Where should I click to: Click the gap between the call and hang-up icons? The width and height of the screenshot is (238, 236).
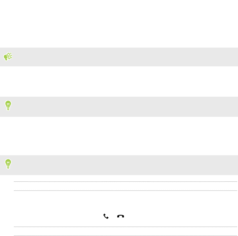(x=113, y=216)
